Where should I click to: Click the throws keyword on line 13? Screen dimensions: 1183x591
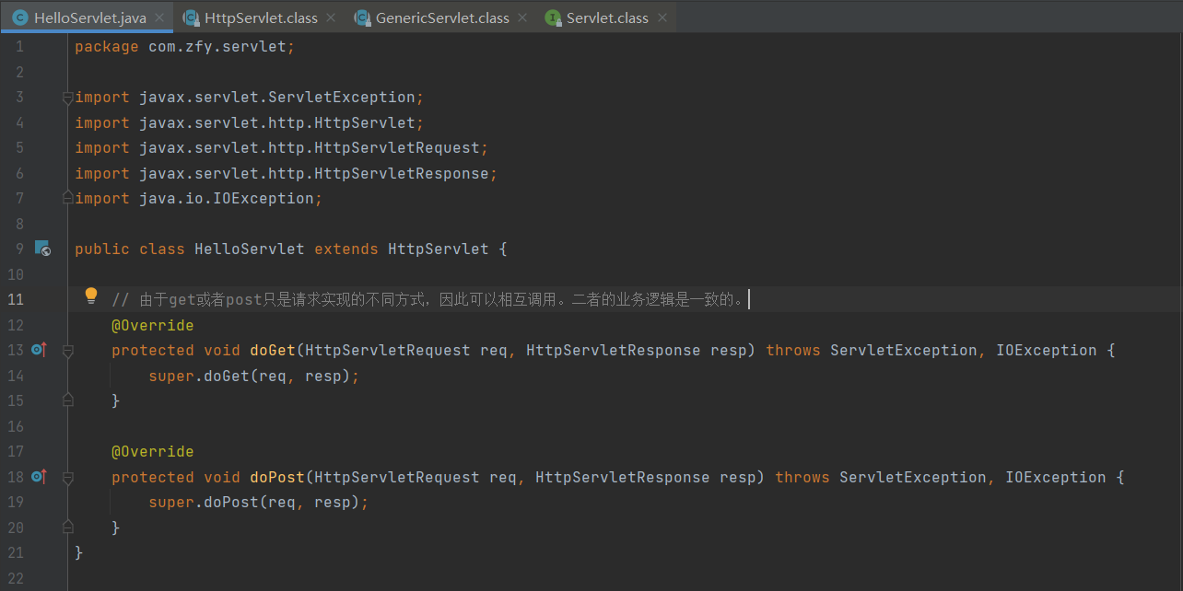coord(793,350)
